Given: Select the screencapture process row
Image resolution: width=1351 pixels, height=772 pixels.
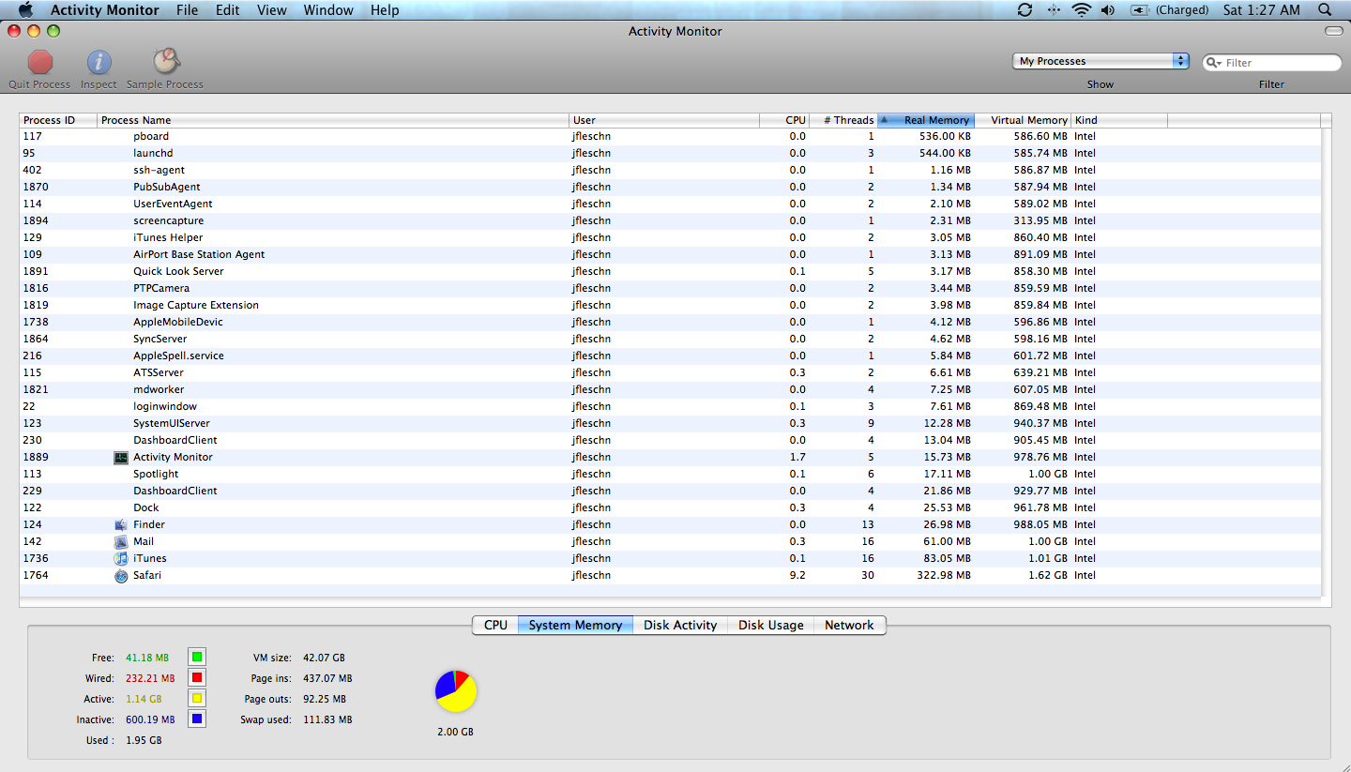Looking at the screenshot, I should click(x=670, y=221).
